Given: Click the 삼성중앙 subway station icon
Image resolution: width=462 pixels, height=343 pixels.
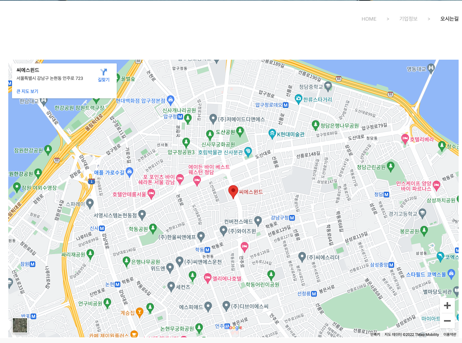Looking at the screenshot, I should click(392, 265).
